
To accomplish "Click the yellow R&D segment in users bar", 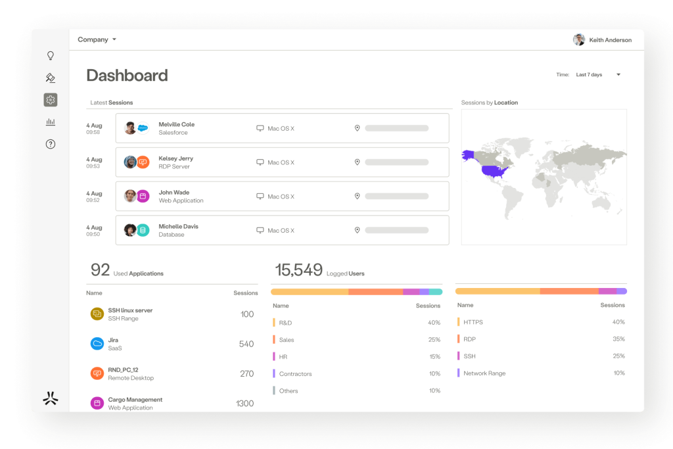I will 309,291.
